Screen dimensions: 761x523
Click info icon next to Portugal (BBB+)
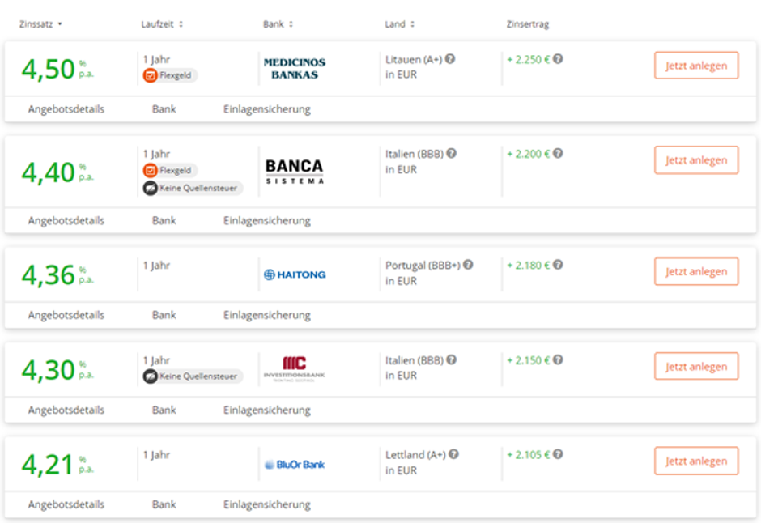(x=468, y=265)
